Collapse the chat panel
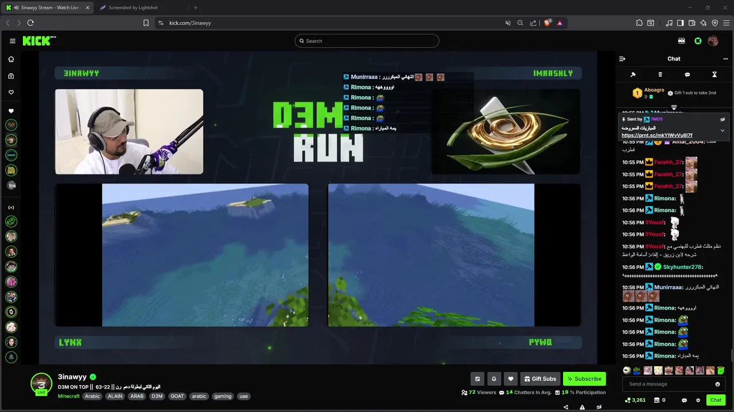734x412 pixels. [x=622, y=59]
